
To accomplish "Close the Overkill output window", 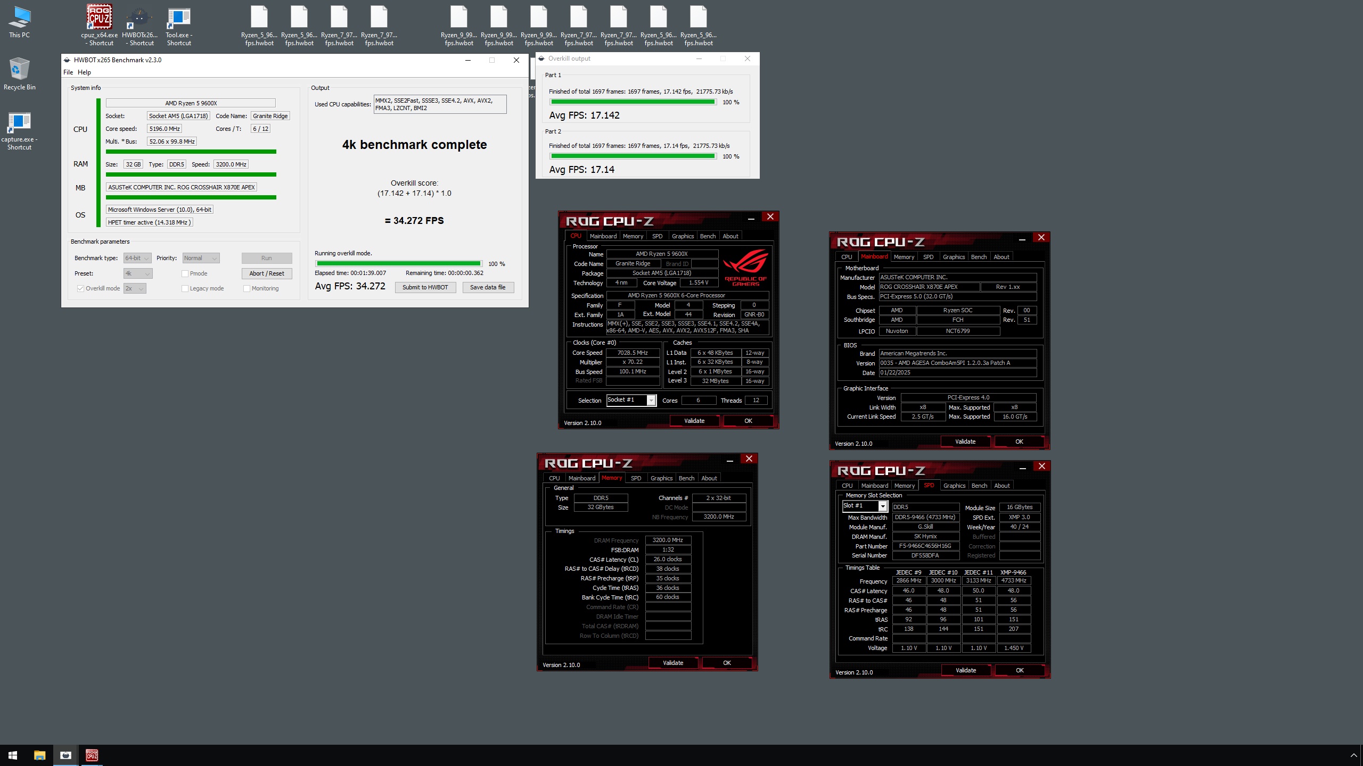I will 748,59.
